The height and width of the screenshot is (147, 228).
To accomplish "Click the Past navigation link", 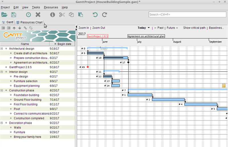I will 159,28.
